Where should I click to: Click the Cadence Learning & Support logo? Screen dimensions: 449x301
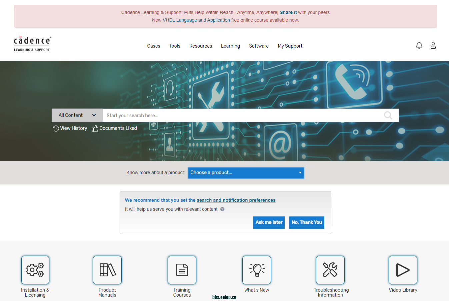pyautogui.click(x=32, y=44)
